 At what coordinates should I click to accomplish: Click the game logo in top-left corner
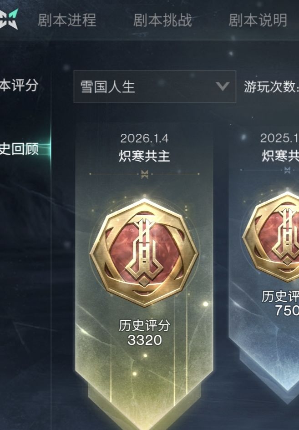point(9,19)
